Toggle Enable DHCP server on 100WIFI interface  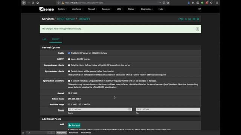click(x=69, y=53)
